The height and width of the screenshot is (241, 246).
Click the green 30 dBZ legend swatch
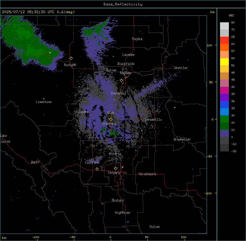[224, 119]
